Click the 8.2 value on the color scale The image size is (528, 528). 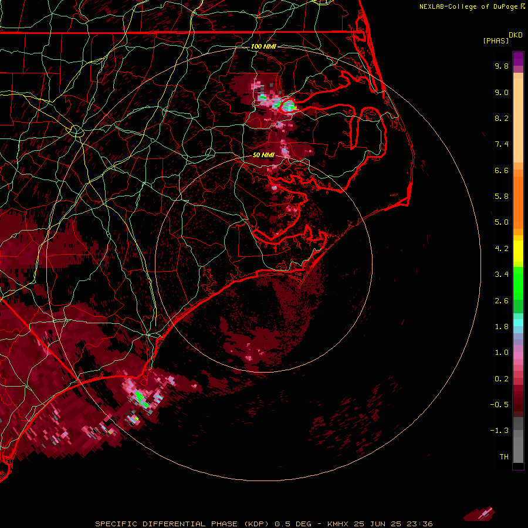tap(502, 119)
